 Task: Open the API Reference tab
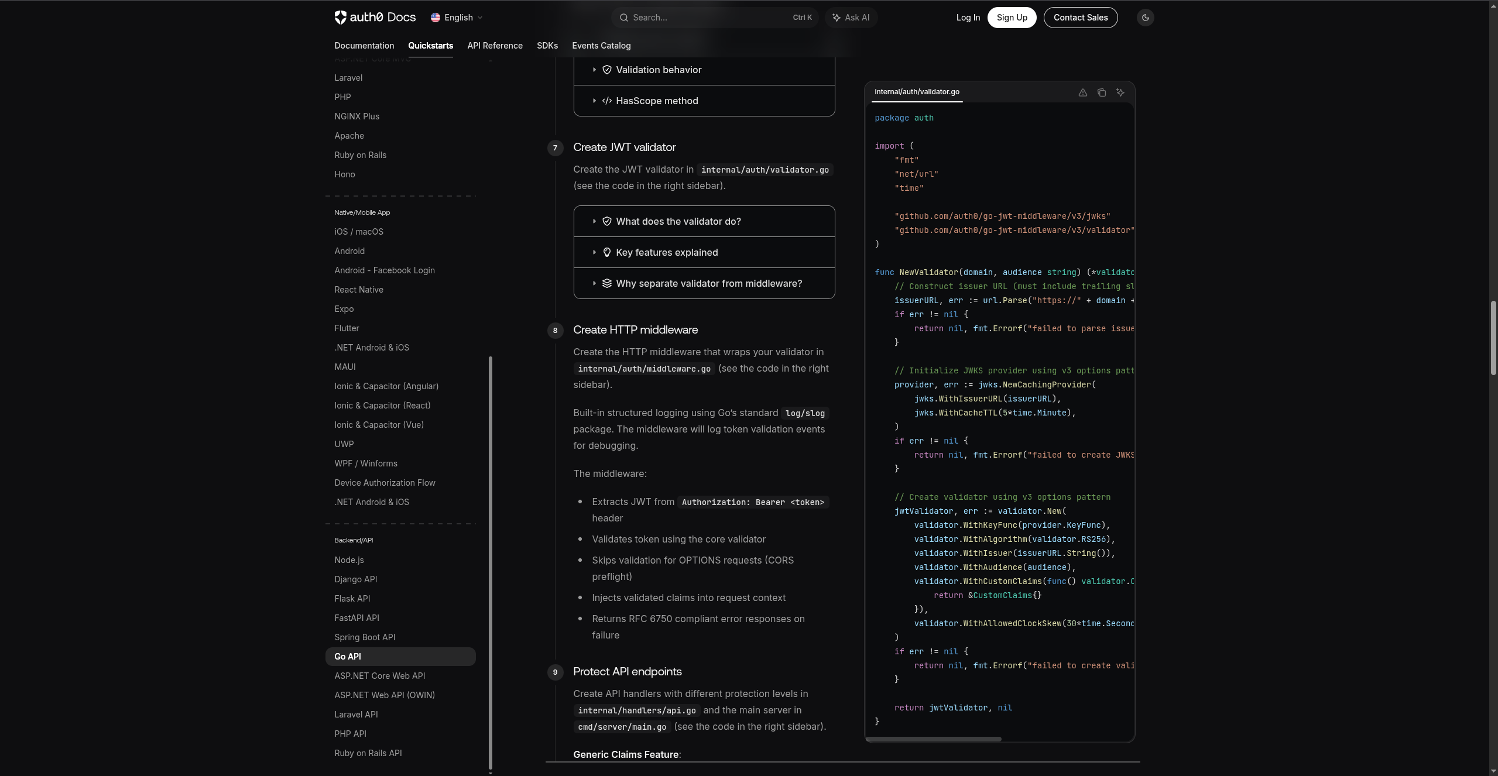tap(495, 46)
